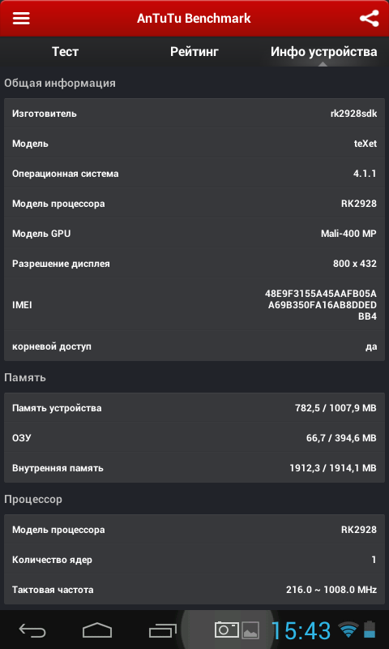This screenshot has height=649, width=389.
Task: Tap the Android back navigation icon
Action: coord(32,630)
